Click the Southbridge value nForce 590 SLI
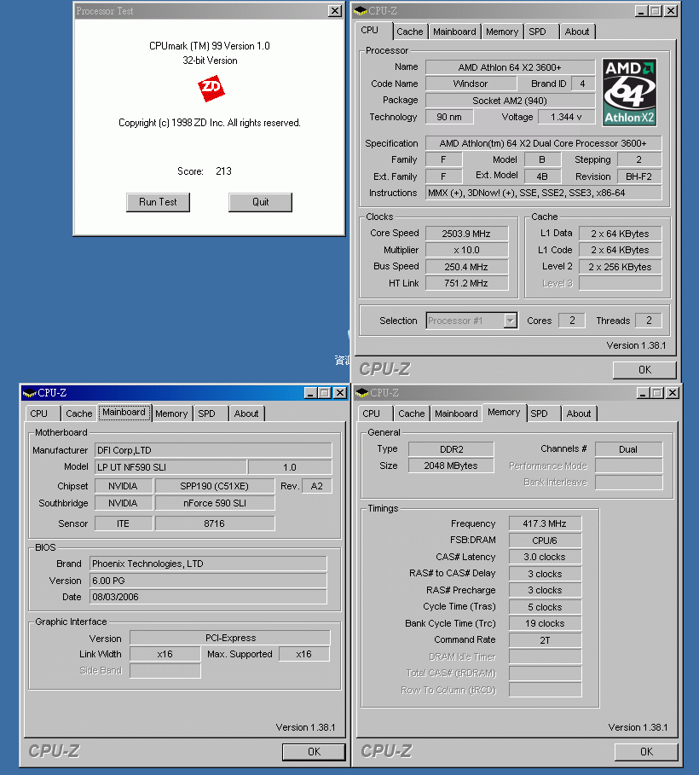The height and width of the screenshot is (775, 699). point(215,503)
